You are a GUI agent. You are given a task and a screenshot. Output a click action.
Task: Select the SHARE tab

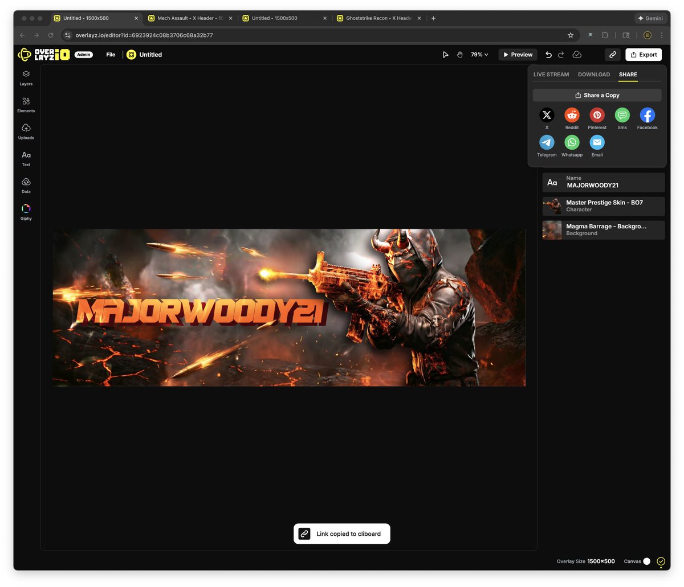tap(628, 75)
